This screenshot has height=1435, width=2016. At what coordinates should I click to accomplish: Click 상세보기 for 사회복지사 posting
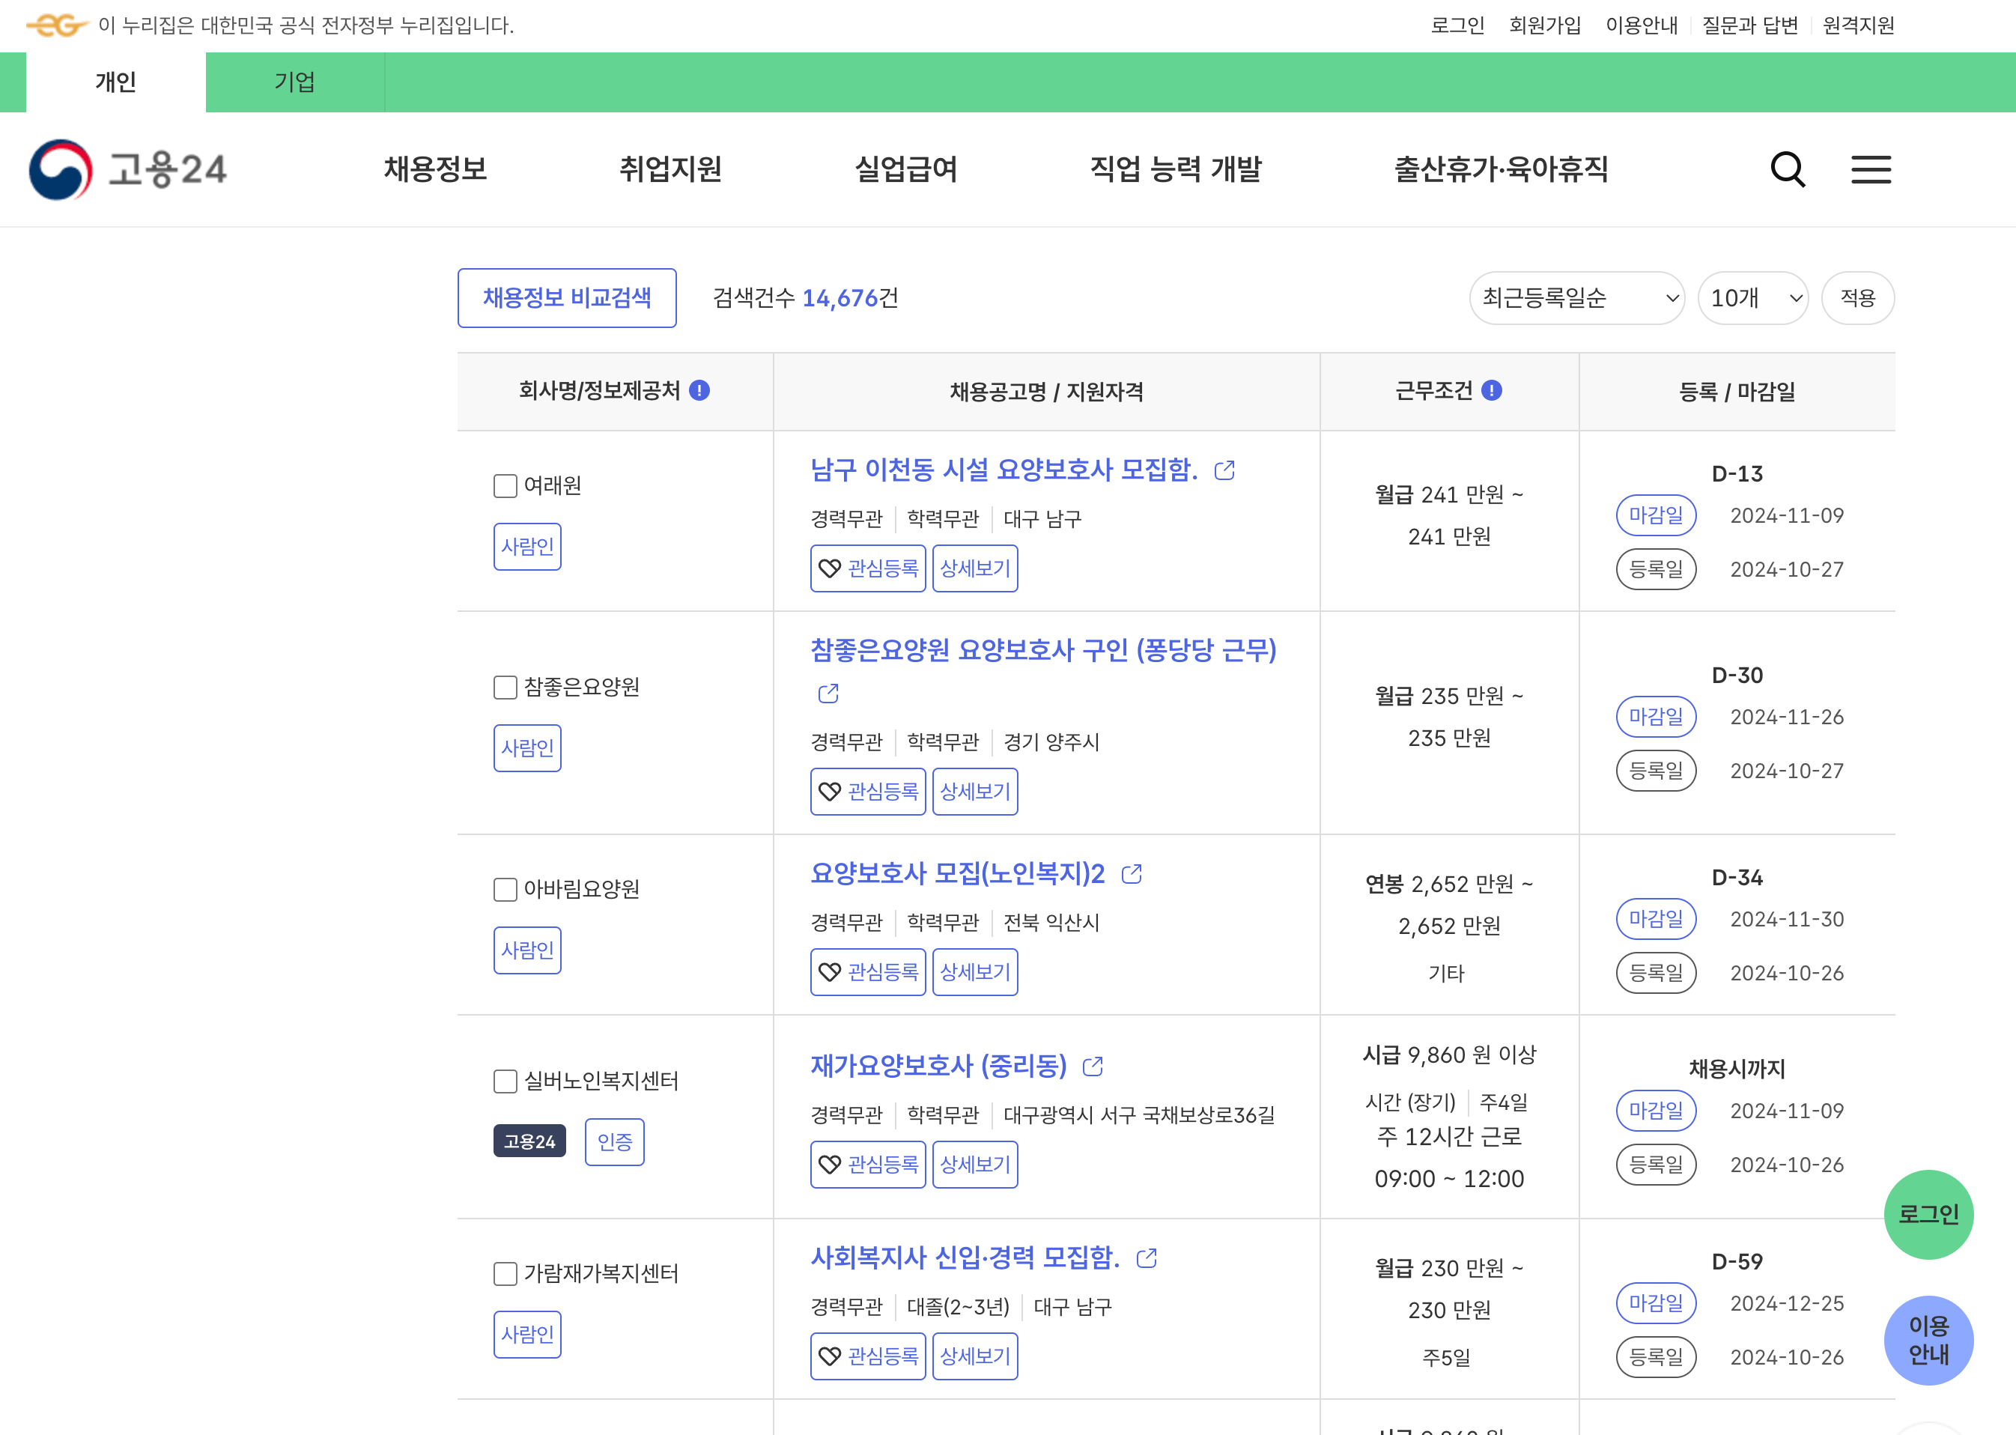point(975,1357)
